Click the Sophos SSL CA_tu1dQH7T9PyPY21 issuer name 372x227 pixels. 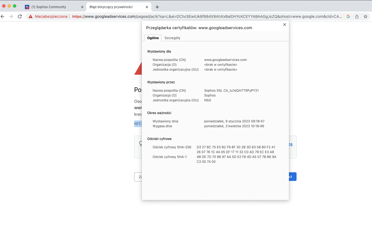point(231,90)
